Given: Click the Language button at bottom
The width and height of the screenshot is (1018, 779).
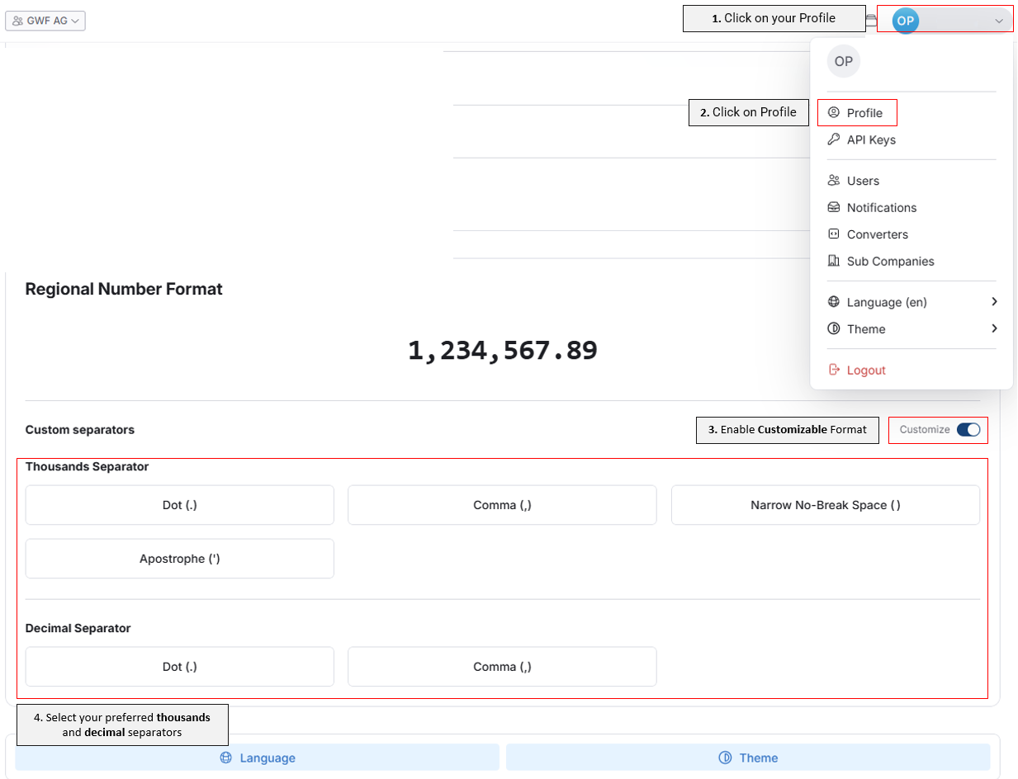Looking at the screenshot, I should (x=258, y=758).
